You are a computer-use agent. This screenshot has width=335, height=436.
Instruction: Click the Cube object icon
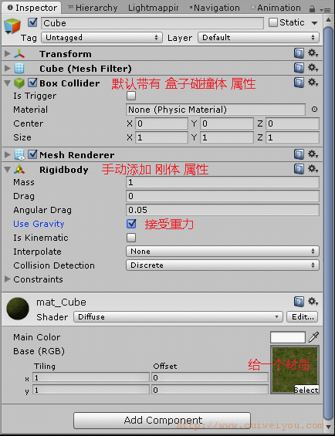pos(12,26)
